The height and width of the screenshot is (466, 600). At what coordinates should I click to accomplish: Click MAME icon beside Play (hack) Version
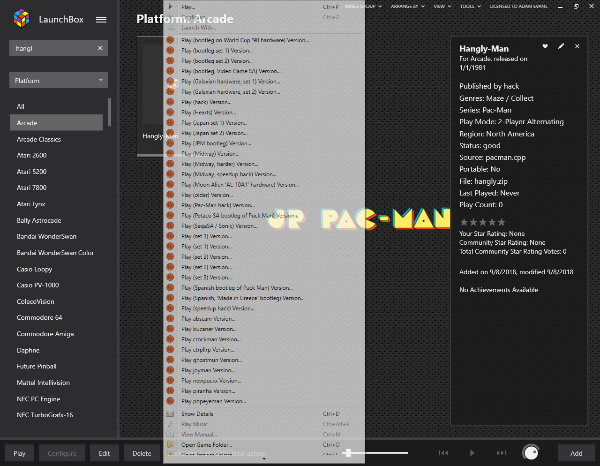[x=170, y=102]
